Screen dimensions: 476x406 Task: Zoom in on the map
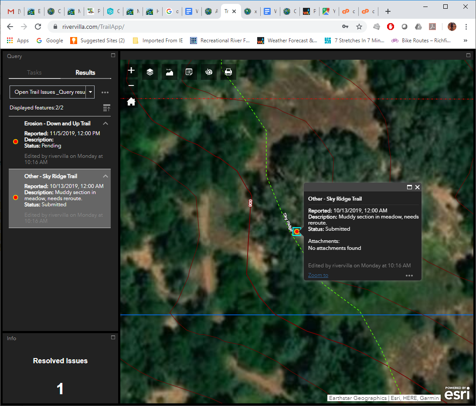point(131,71)
